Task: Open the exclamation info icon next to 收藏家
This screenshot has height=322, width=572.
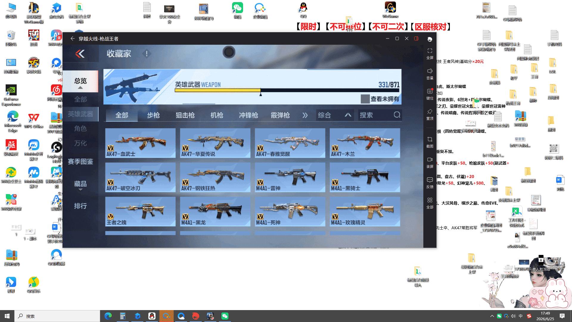Action: click(x=147, y=54)
